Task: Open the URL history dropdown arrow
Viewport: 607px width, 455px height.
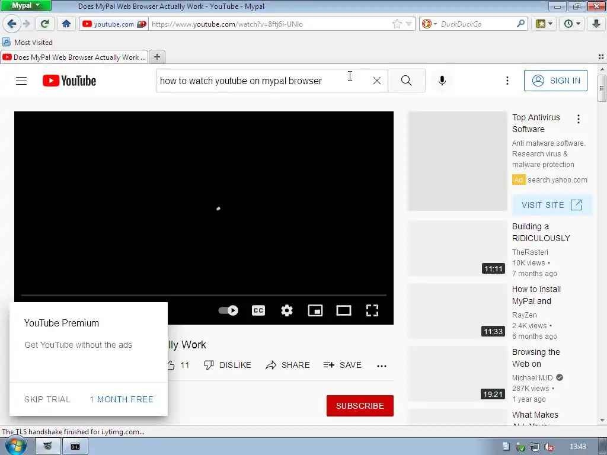Action: (409, 24)
